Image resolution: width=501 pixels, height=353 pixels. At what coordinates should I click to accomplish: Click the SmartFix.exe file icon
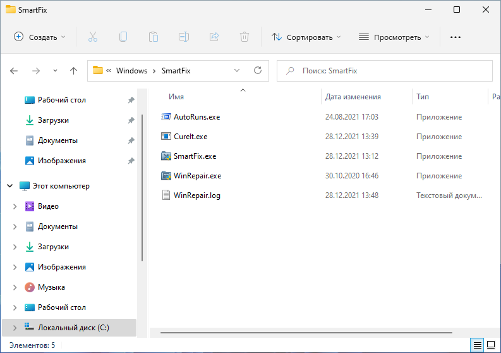tap(166, 156)
